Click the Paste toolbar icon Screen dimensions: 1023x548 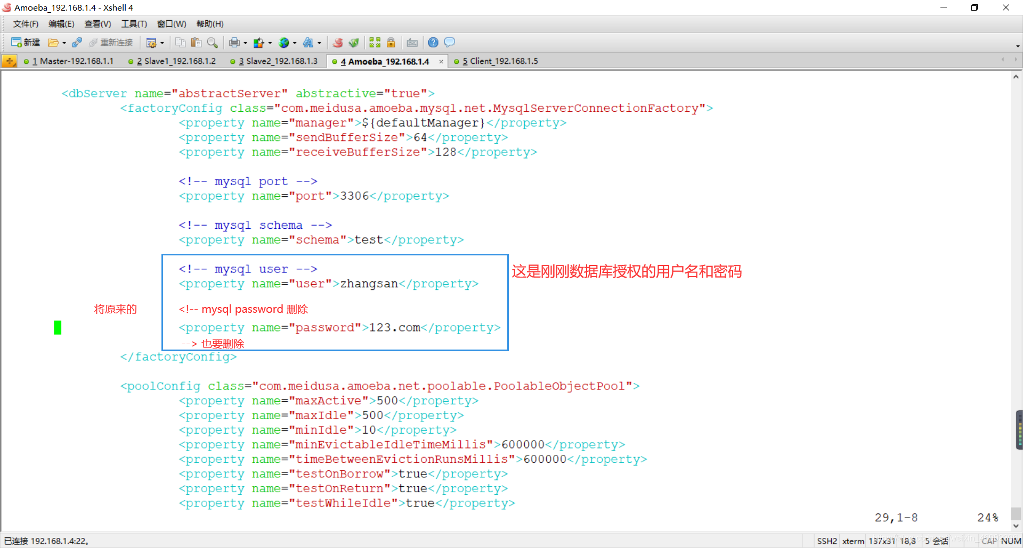click(196, 43)
